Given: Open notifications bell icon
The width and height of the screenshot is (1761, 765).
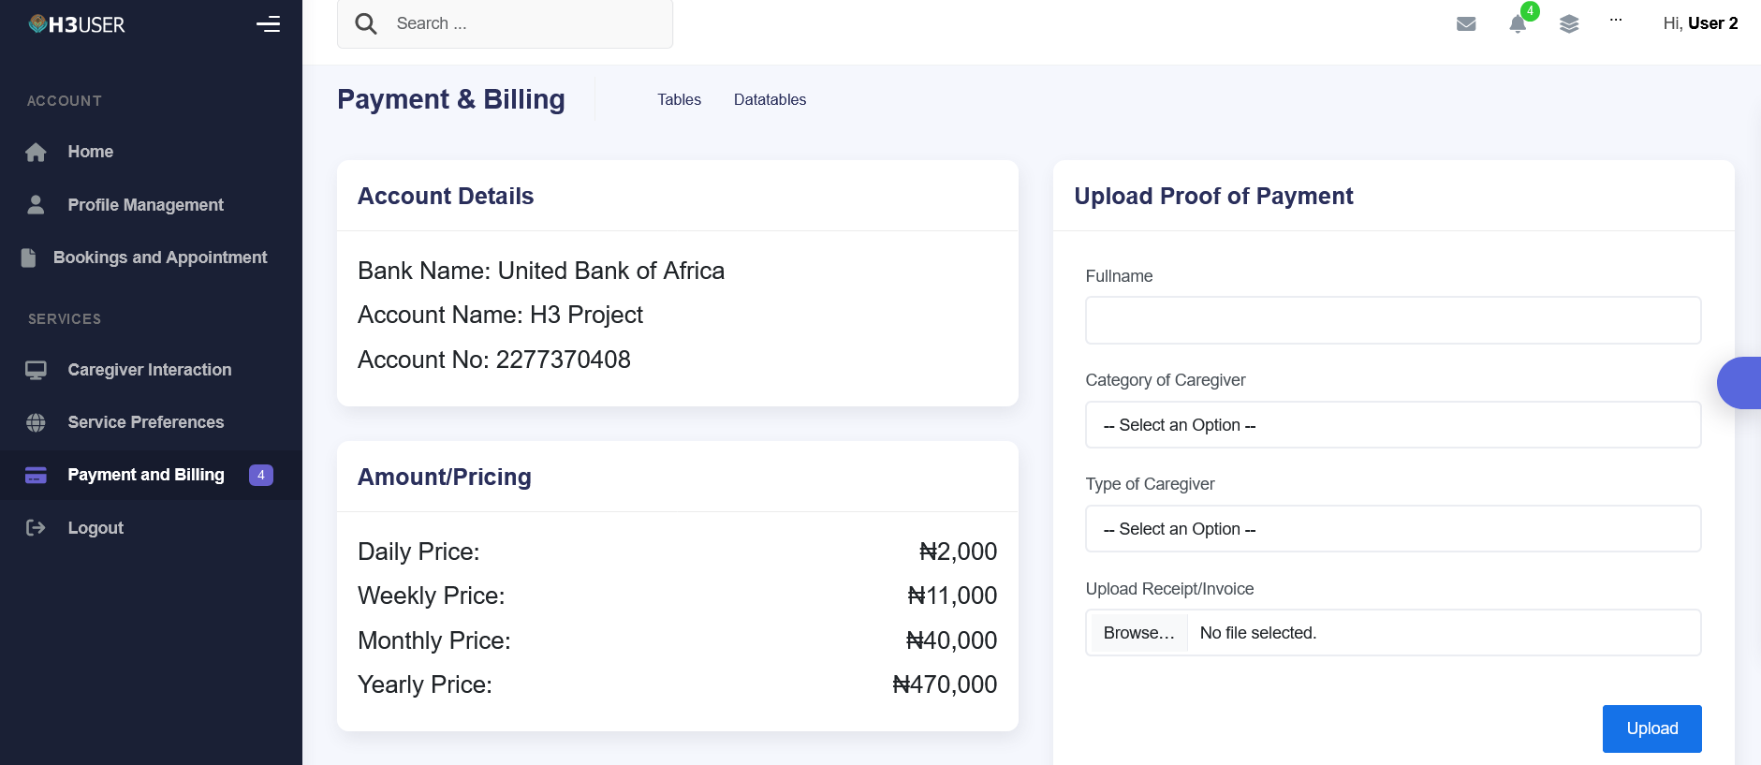Looking at the screenshot, I should (x=1518, y=24).
